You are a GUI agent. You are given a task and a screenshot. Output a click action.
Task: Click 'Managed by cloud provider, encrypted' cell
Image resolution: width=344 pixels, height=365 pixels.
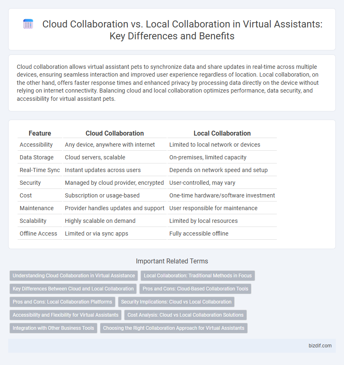coord(114,183)
